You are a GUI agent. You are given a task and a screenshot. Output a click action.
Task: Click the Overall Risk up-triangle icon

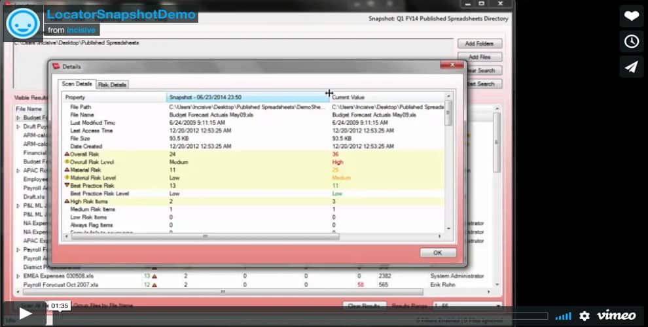pos(67,154)
